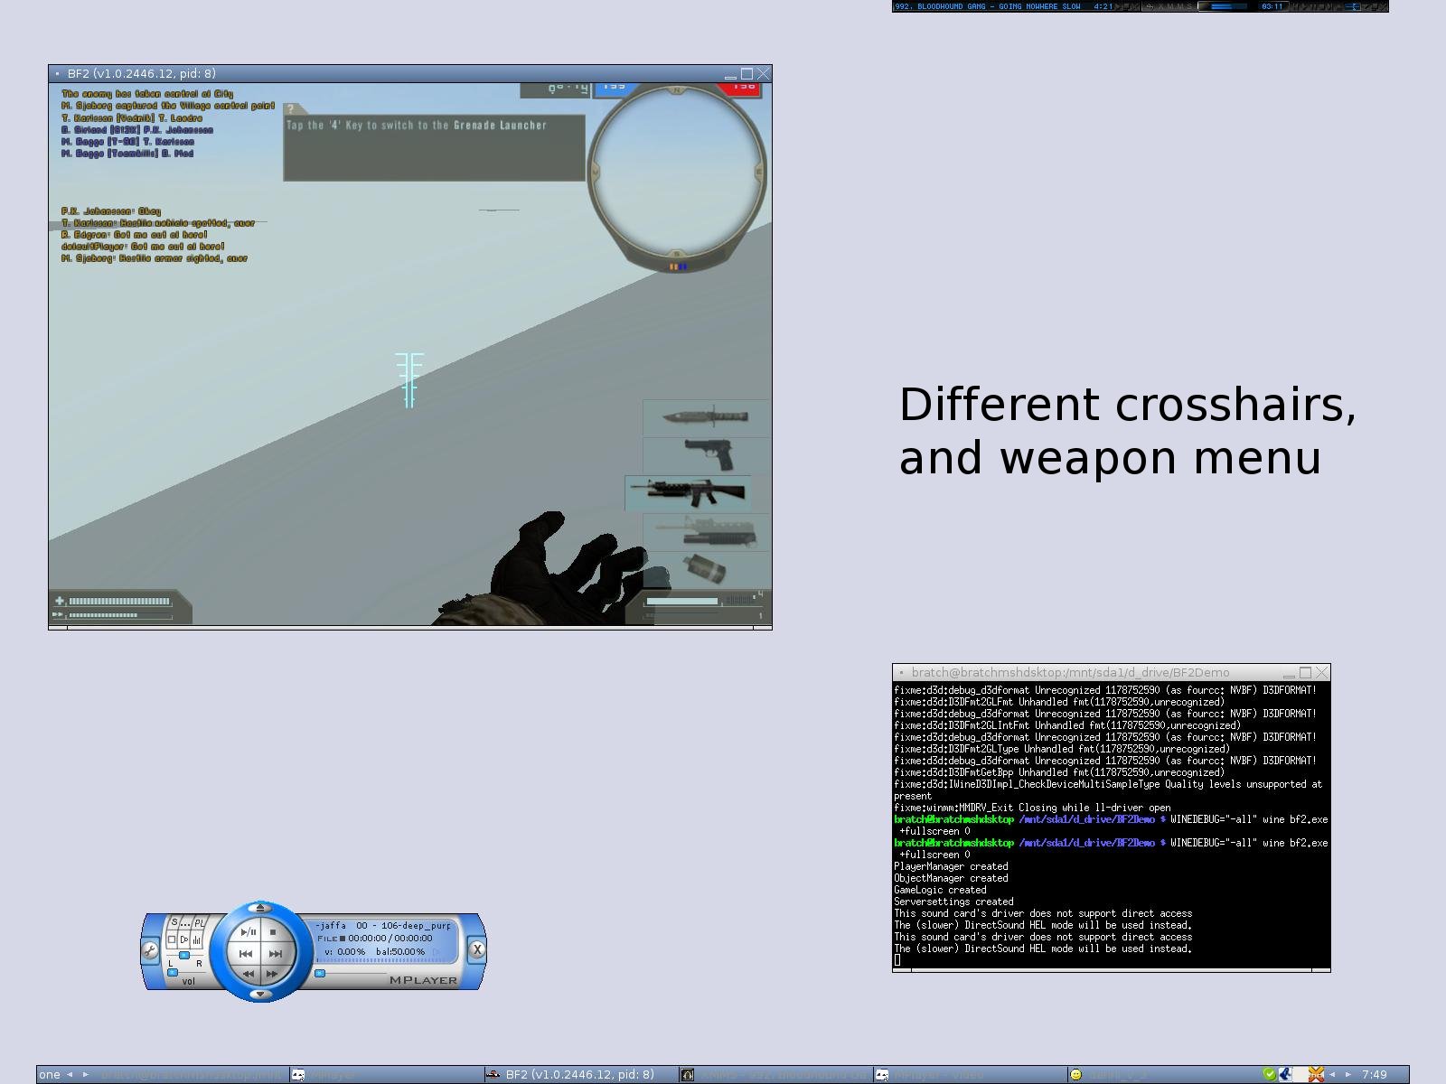Close MPlayer with the X button

(476, 949)
